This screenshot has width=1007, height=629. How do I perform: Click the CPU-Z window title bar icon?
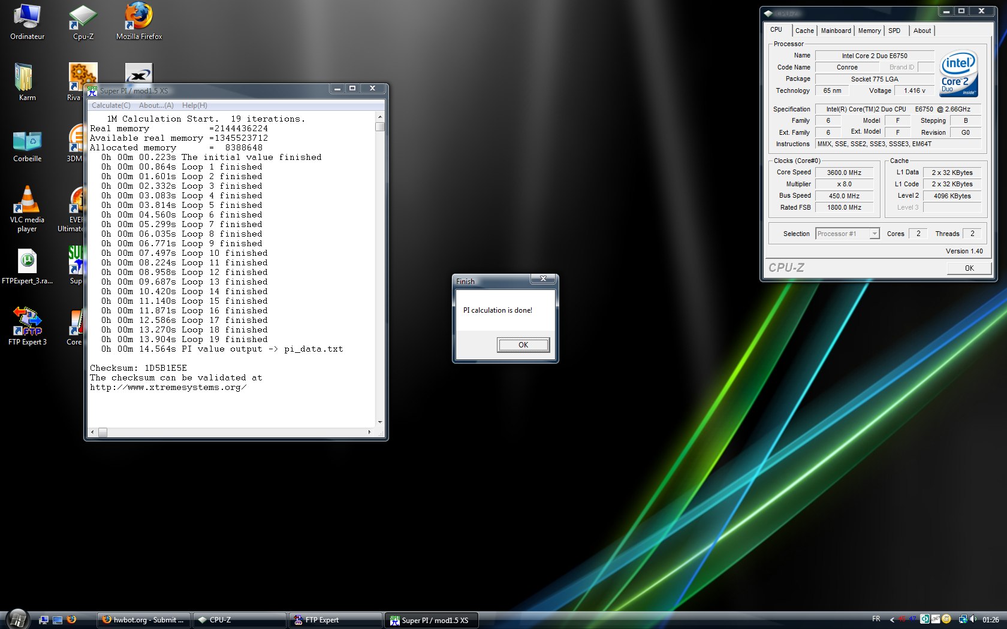[x=768, y=13]
